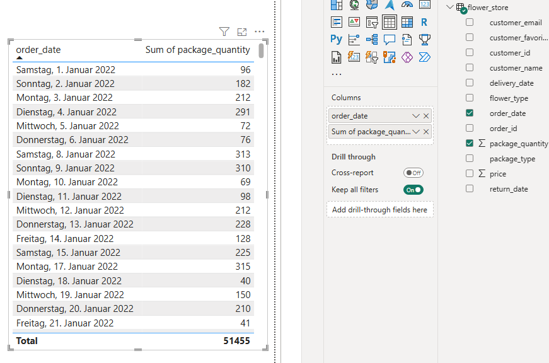549x363 pixels.
Task: Select the R script visual icon
Action: point(424,22)
